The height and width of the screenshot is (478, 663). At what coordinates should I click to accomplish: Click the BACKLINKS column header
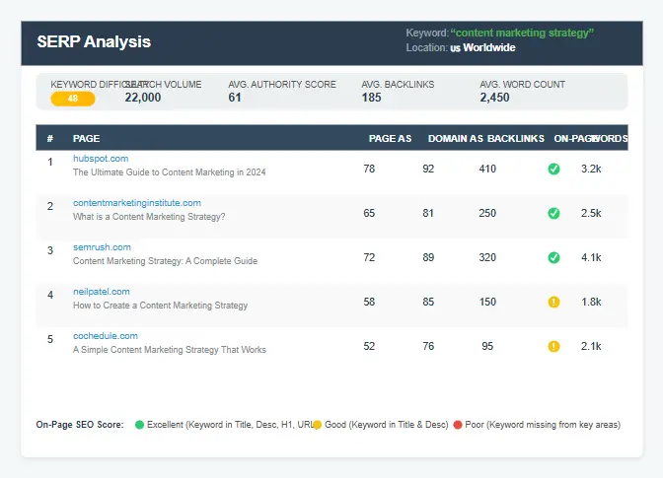[x=516, y=139]
